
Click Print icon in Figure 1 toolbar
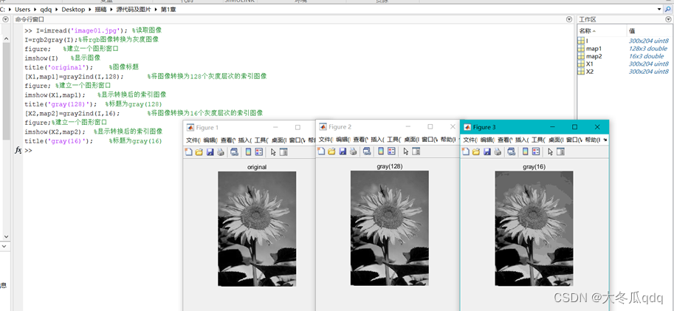(221, 152)
